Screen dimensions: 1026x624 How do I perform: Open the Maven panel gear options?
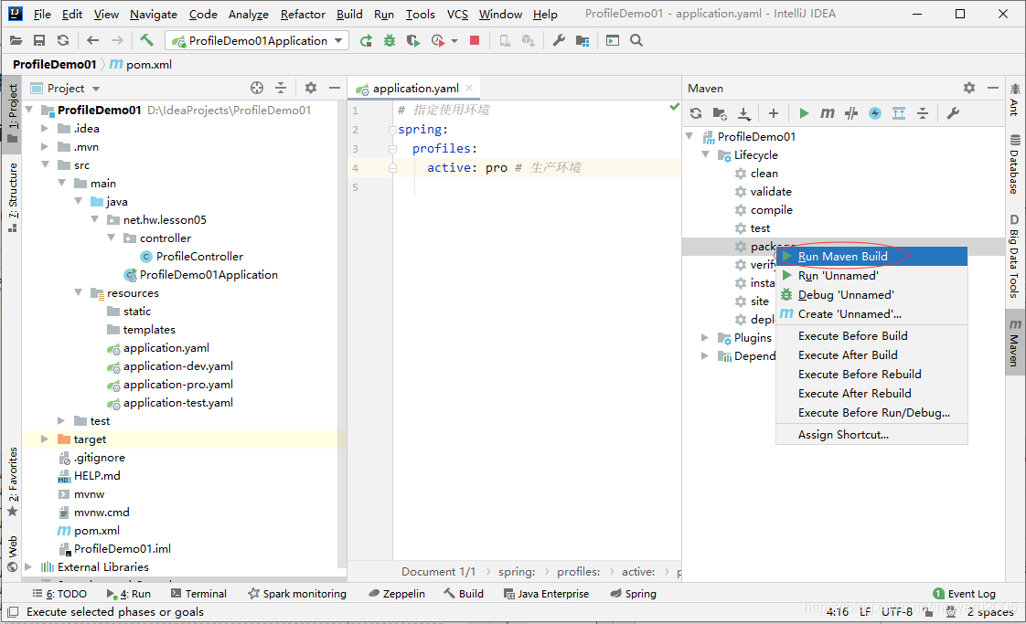(x=969, y=88)
